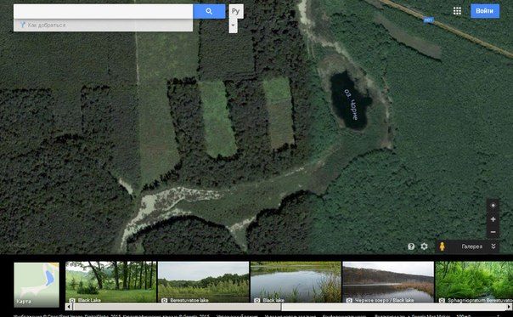Screen dimensions: 513x317
Task: Click the gallery horizontal scrollbar handle
Action: [177, 307]
